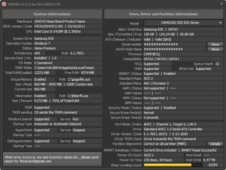Image resolution: width=226 pixels, height=170 pixels.
Task: Click TRIM sending value OS sends the TRIM command
Action: (56, 112)
